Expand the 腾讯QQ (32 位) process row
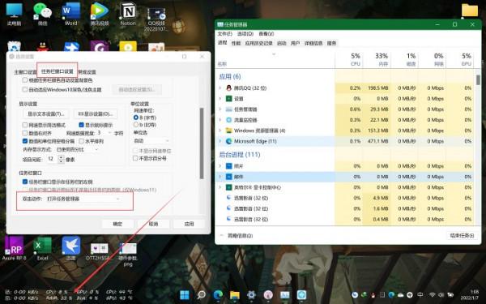The image size is (486, 304). click(x=220, y=88)
